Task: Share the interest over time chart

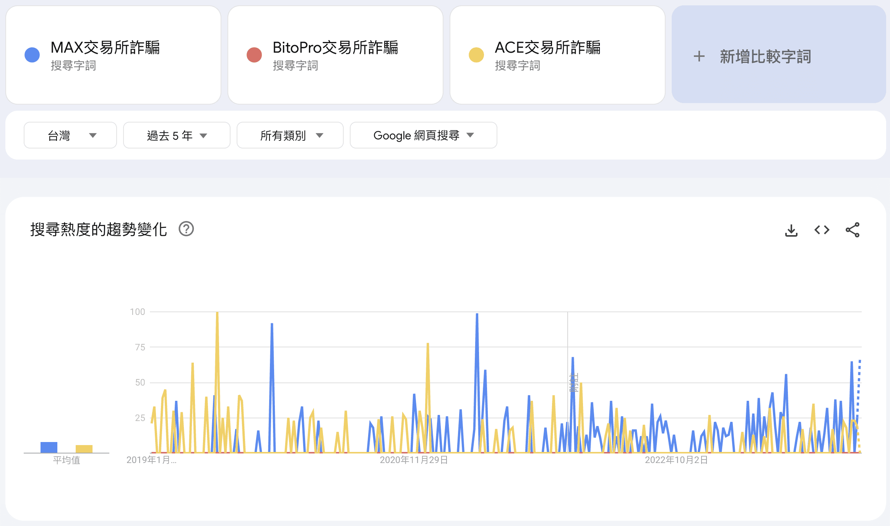Action: 853,230
